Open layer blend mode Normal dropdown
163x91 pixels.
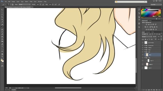pyautogui.click(x=147, y=37)
